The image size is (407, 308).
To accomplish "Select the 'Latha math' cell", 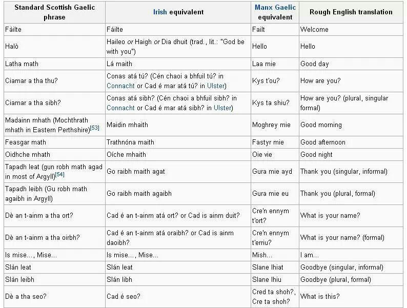I will [22, 64].
